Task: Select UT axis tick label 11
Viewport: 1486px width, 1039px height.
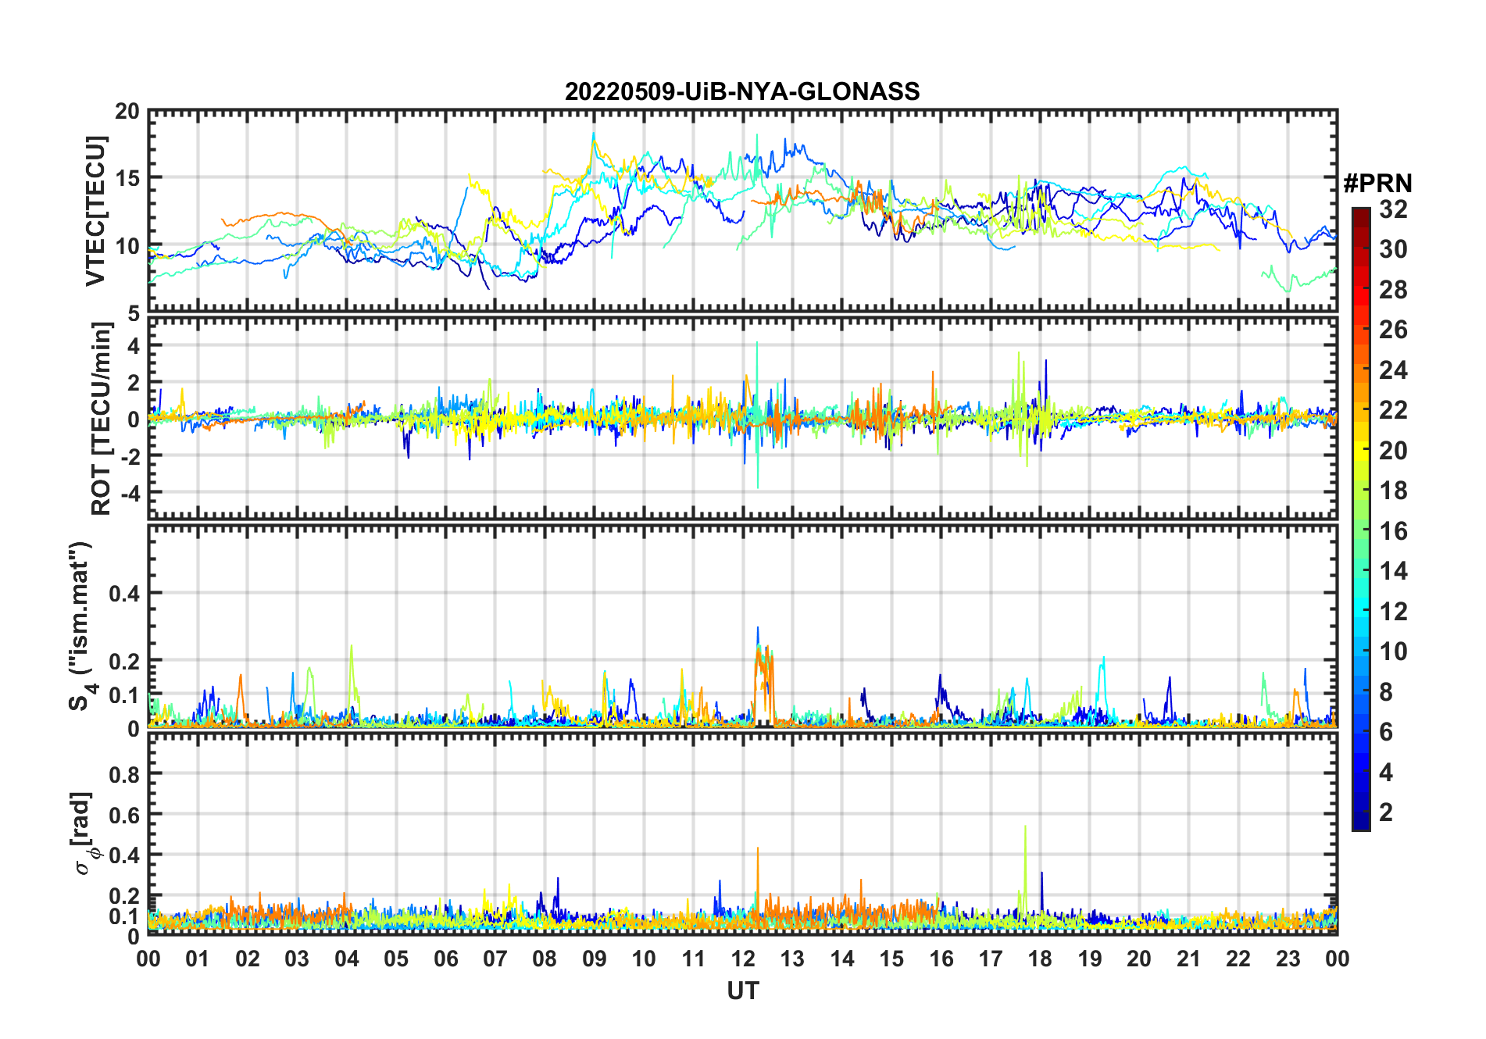Action: point(694,959)
